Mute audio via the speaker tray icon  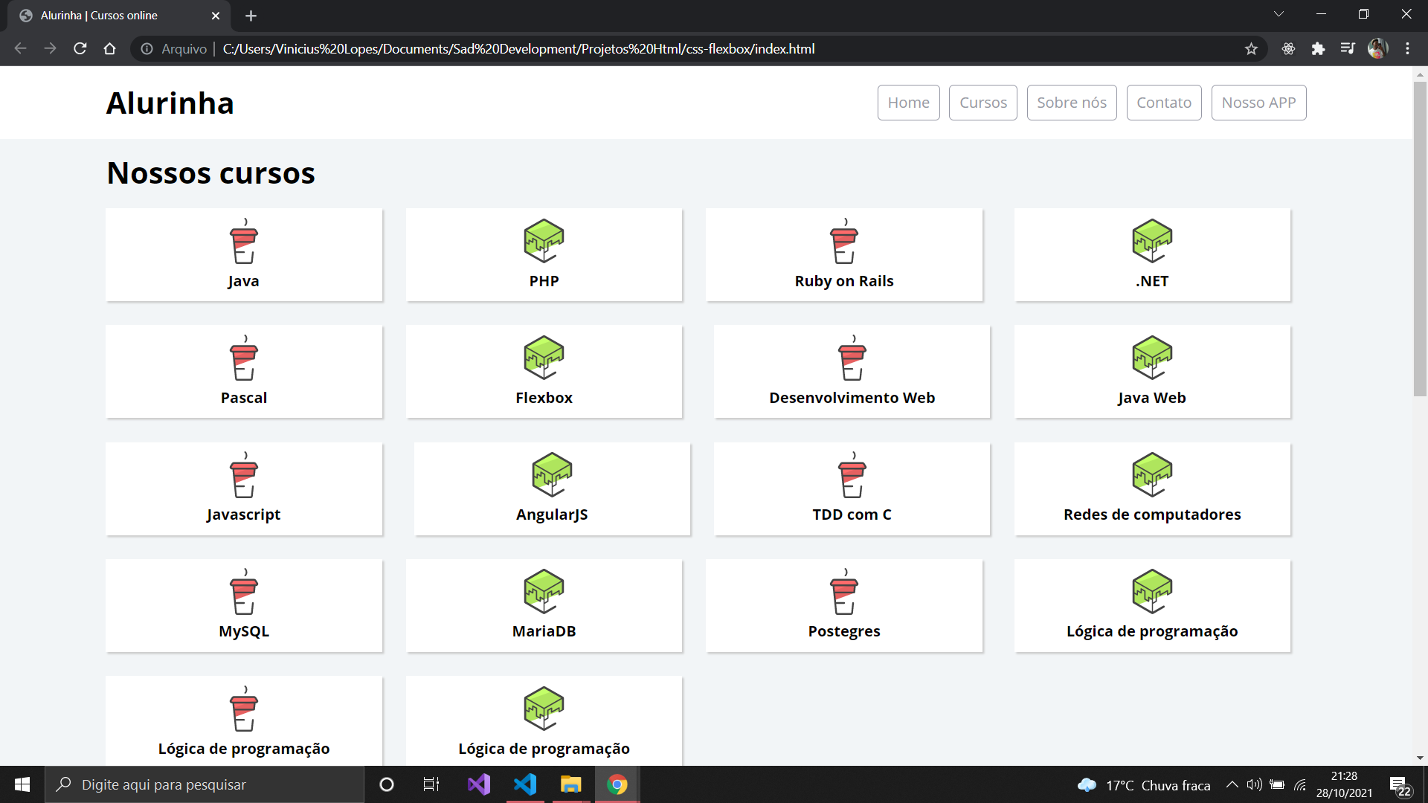click(x=1255, y=784)
